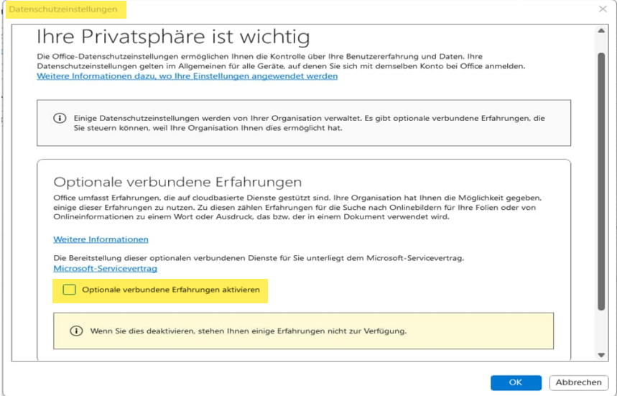Open the 'Weitere Informationen' link

coord(101,239)
